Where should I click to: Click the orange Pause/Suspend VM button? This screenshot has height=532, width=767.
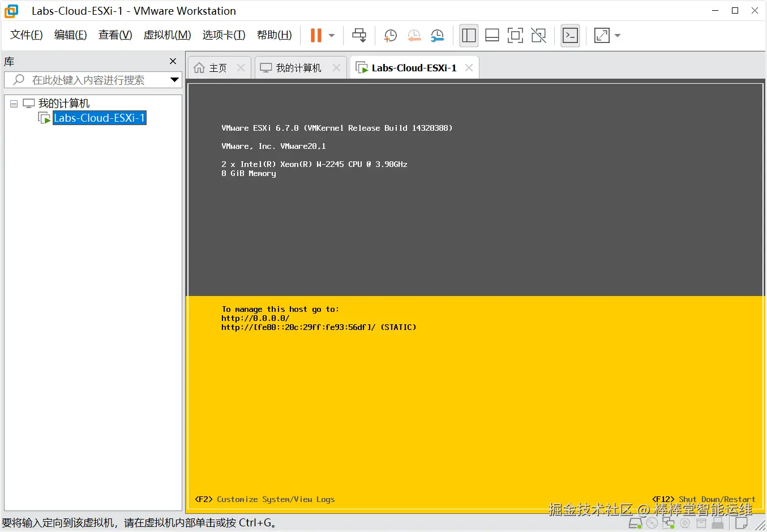[x=316, y=35]
